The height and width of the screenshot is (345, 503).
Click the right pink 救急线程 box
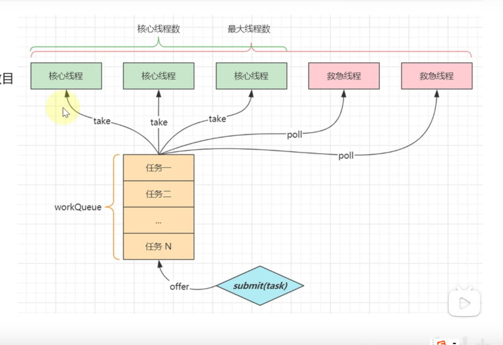pos(437,76)
